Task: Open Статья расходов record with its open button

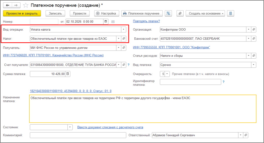Action: pyautogui.click(x=254, y=55)
